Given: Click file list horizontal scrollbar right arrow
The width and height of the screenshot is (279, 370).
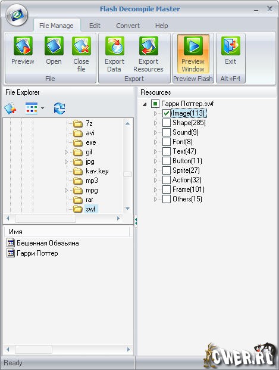Looking at the screenshot, I should tap(128, 349).
